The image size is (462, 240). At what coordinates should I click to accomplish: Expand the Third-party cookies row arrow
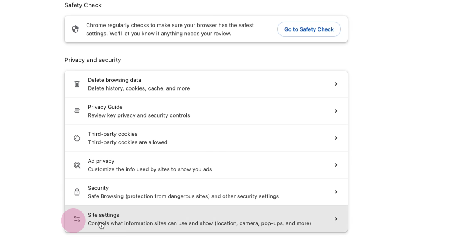(x=335, y=138)
